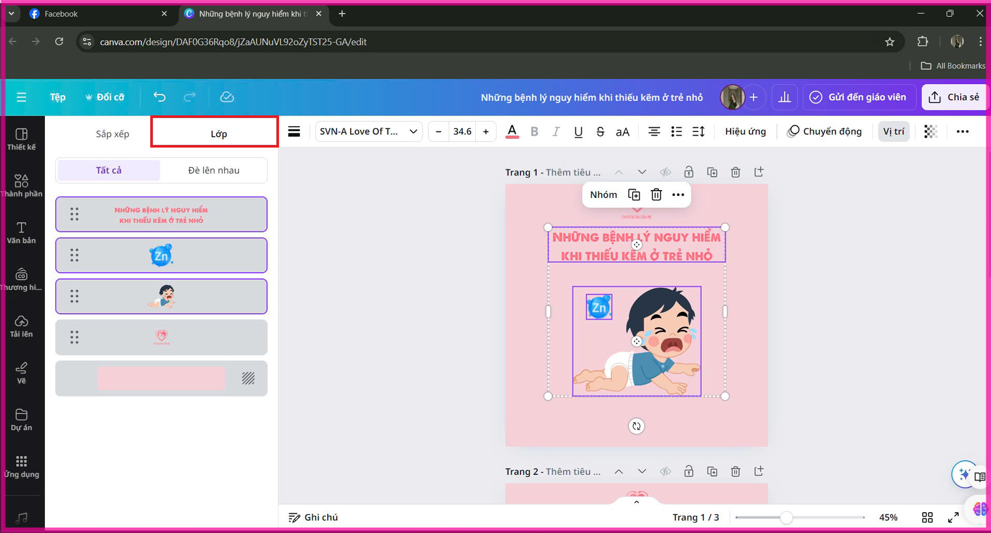Open the transparency checkerboard tool
This screenshot has width=991, height=533.
(931, 132)
